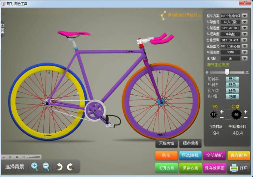Click the orange 购买 button
The width and height of the screenshot is (253, 177).
point(166,156)
